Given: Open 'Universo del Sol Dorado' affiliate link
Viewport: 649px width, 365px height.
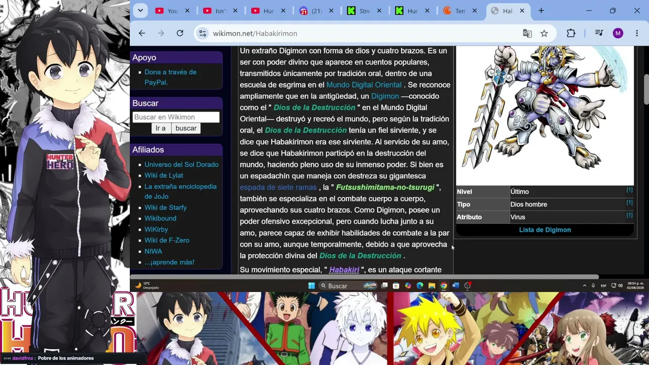Looking at the screenshot, I should pos(182,164).
